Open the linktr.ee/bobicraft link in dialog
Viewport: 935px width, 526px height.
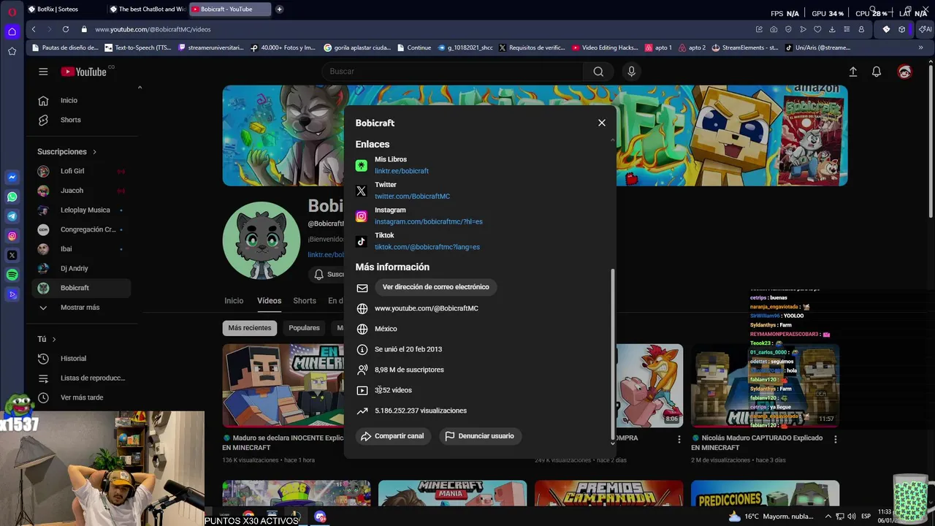(402, 171)
